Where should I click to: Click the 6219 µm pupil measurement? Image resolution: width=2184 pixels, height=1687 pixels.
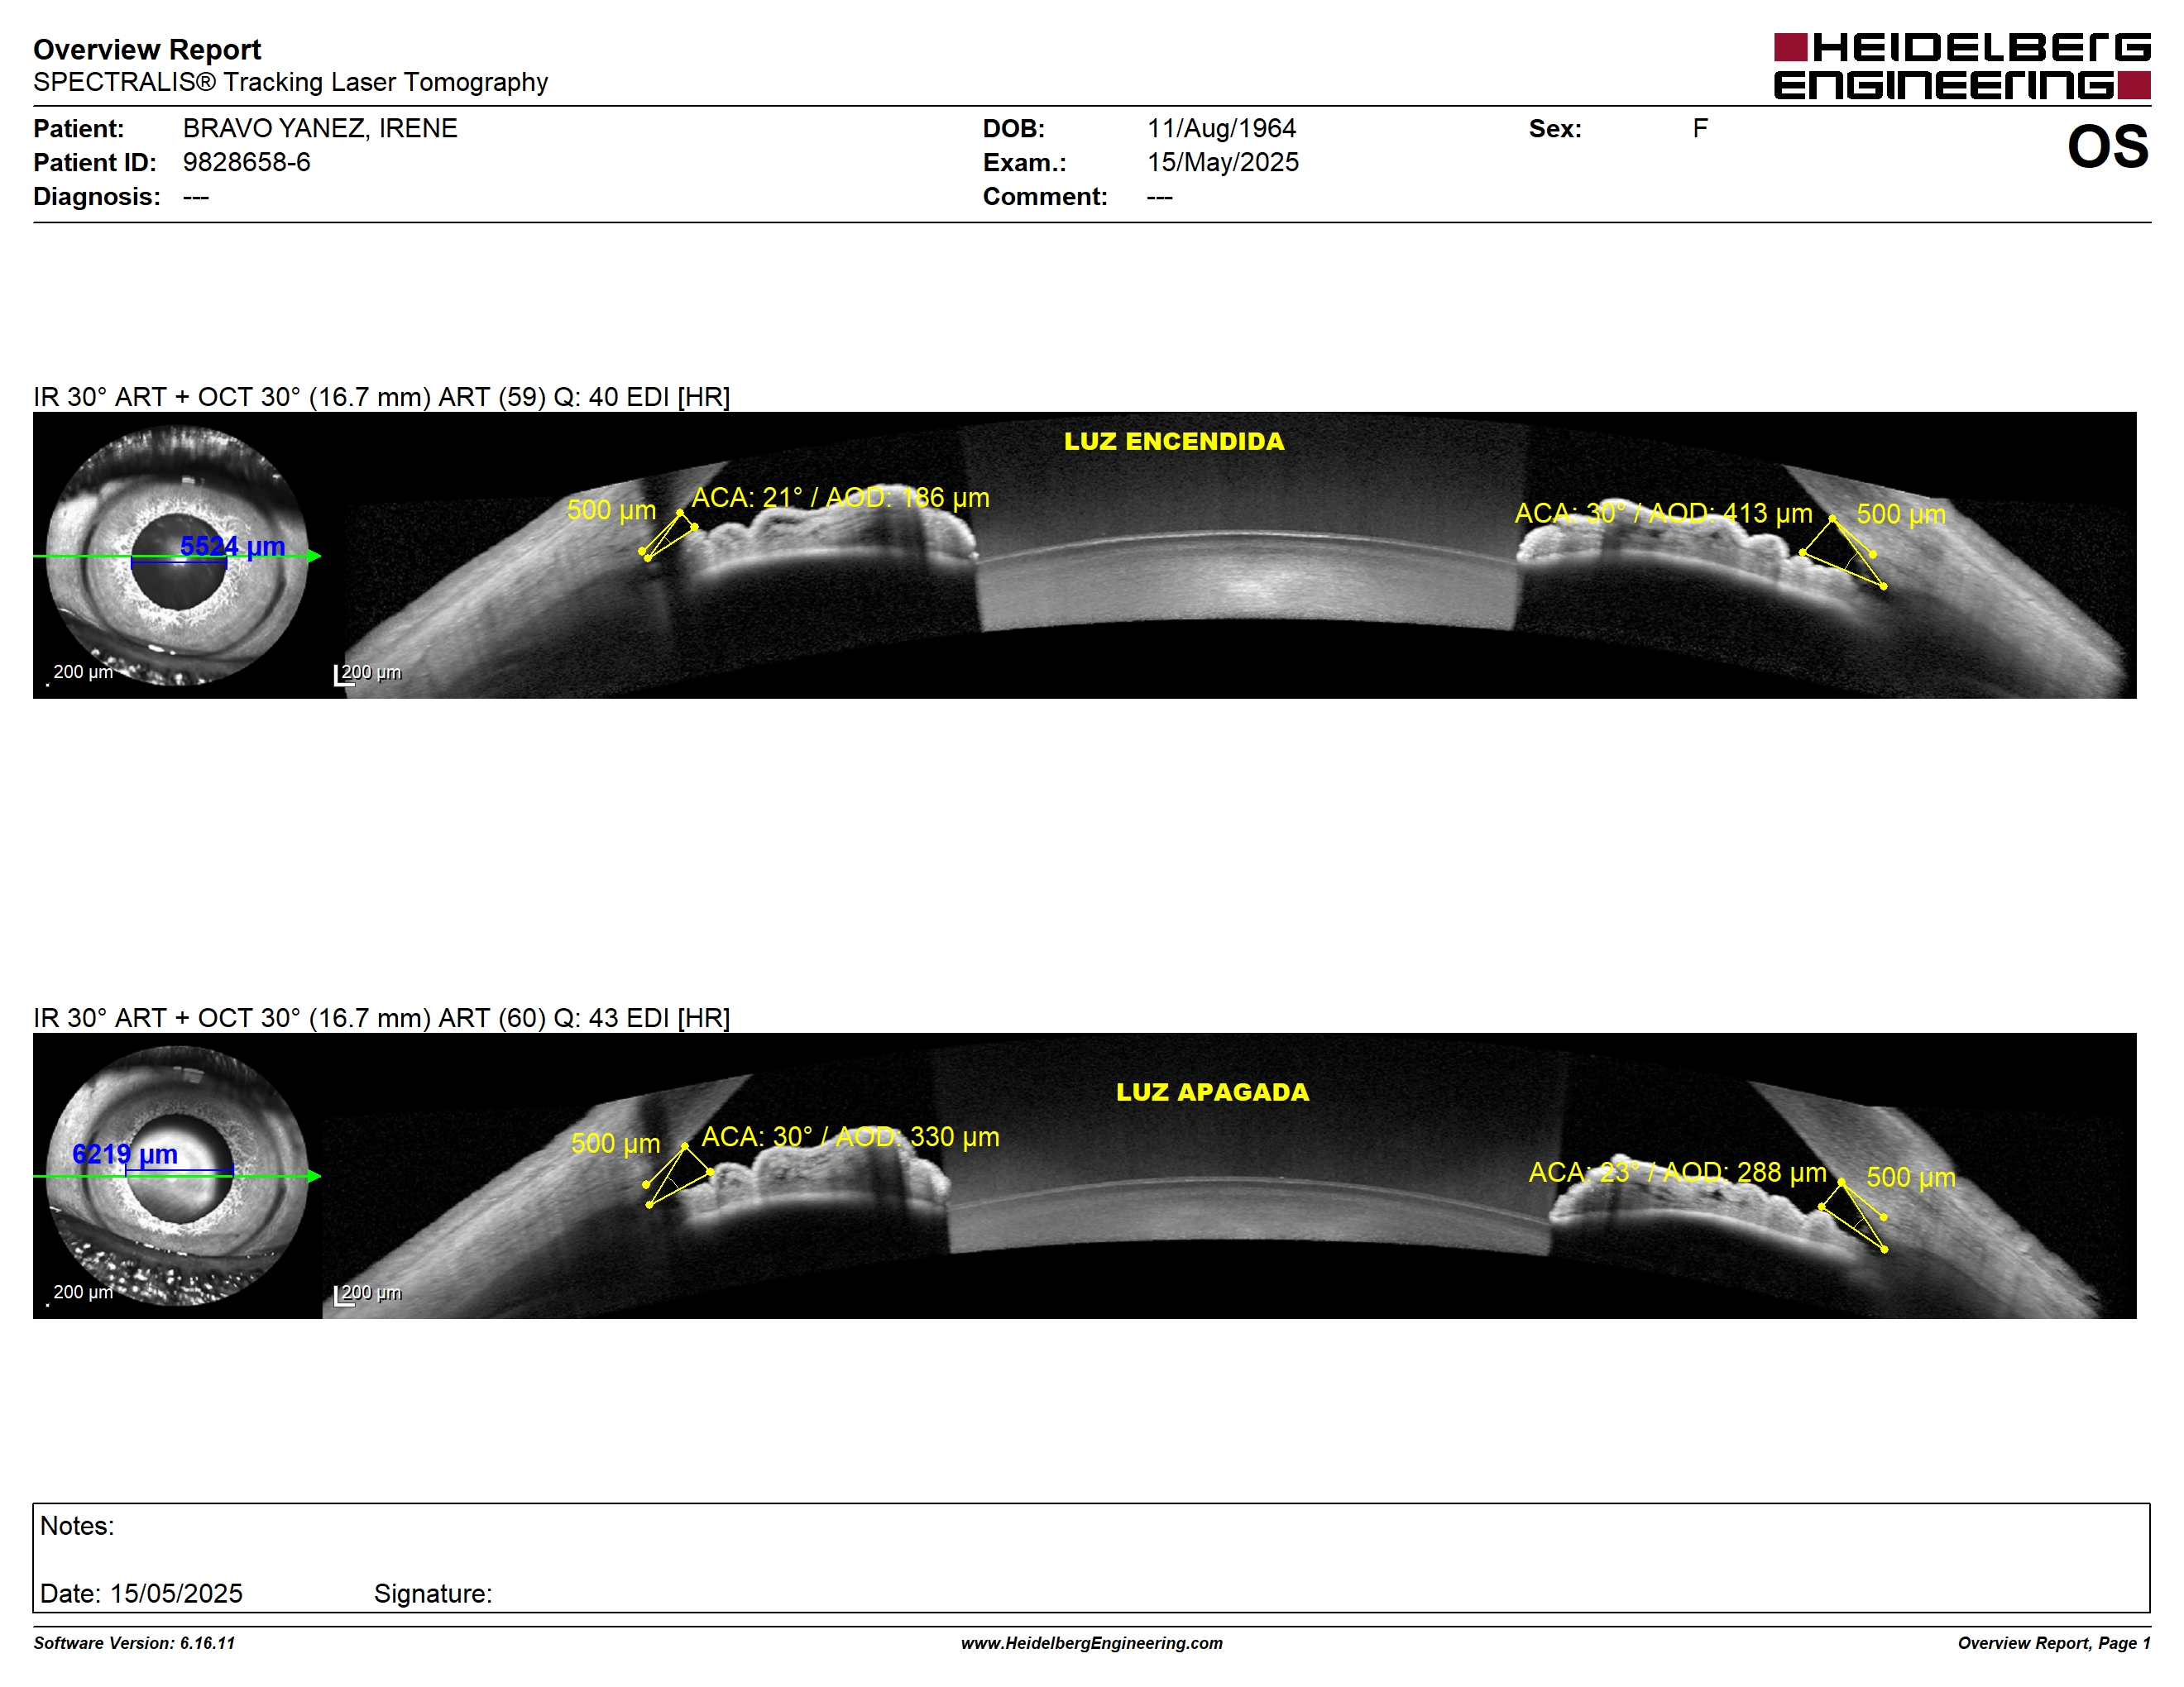125,1154
